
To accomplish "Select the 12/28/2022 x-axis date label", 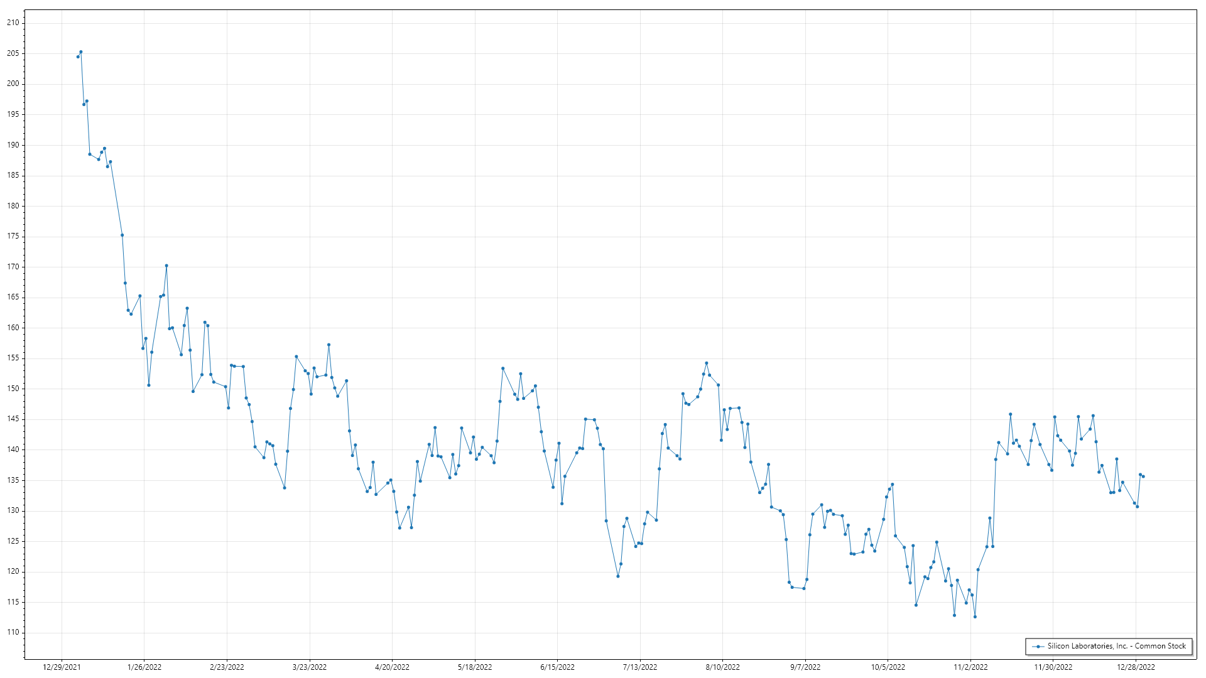I will 1136,667.
